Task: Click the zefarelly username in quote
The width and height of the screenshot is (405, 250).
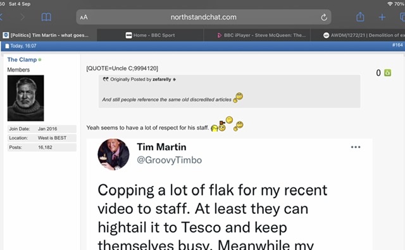Action: (162, 80)
